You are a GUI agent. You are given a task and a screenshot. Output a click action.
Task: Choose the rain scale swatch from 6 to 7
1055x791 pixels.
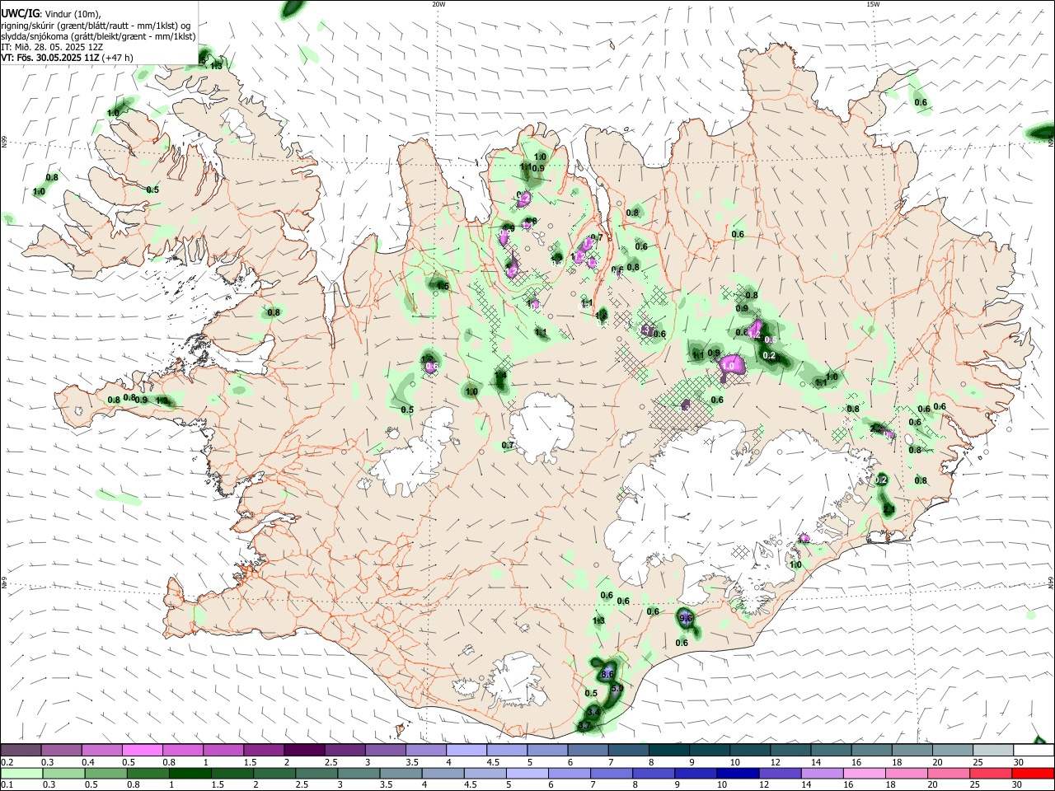(x=569, y=774)
